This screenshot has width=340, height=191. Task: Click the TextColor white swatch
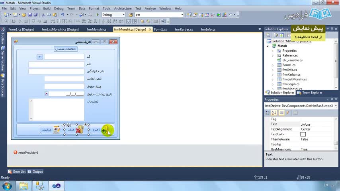tap(303, 134)
